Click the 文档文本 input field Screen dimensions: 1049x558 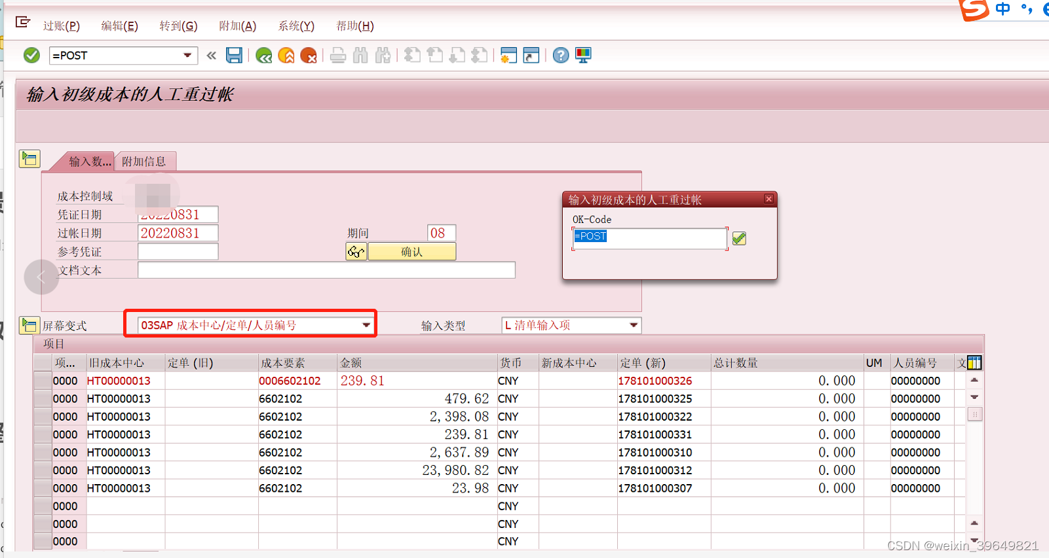326,270
